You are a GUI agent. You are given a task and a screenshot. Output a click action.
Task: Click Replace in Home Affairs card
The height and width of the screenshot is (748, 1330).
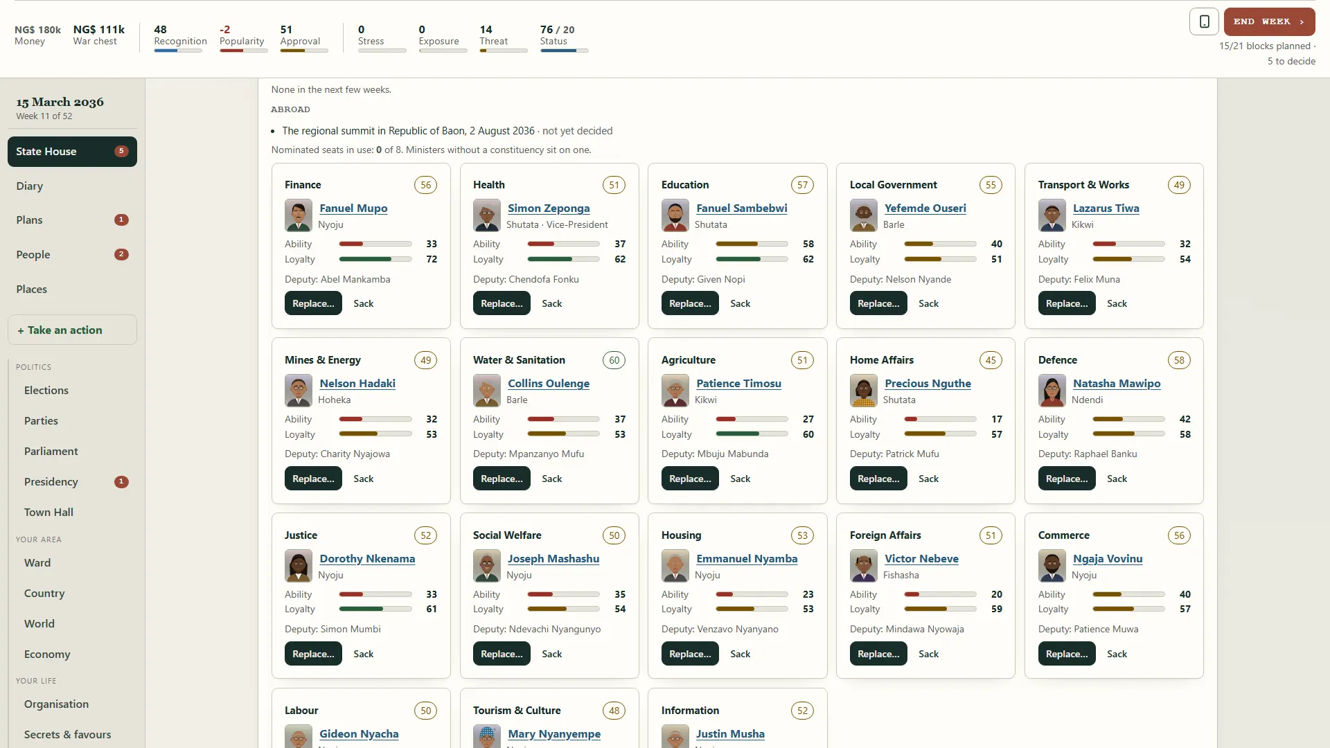878,479
